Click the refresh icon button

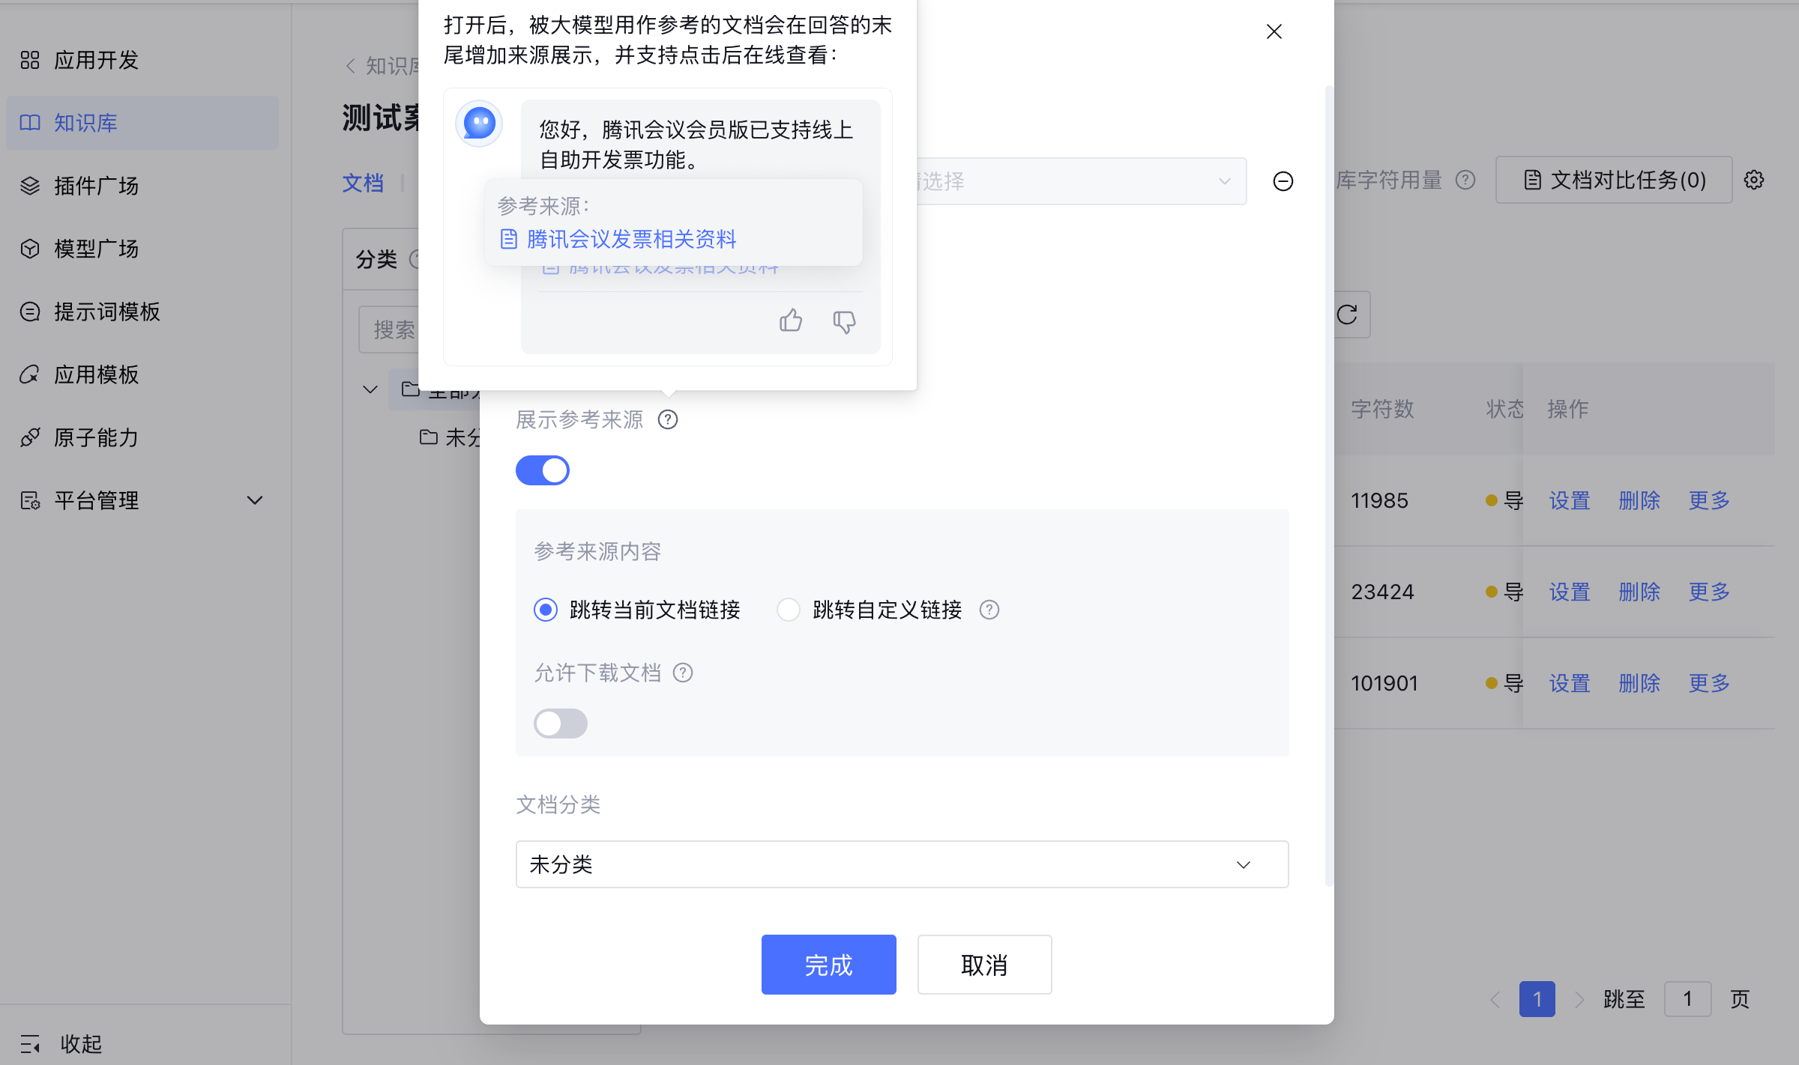click(1347, 315)
